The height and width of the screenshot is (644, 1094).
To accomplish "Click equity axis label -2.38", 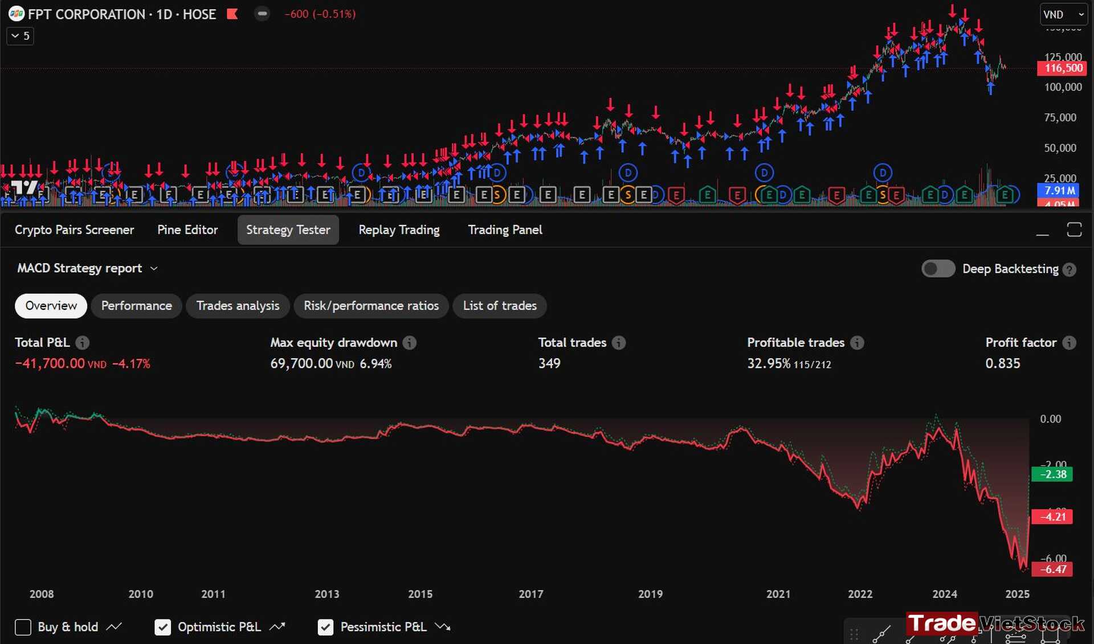I will coord(1052,474).
